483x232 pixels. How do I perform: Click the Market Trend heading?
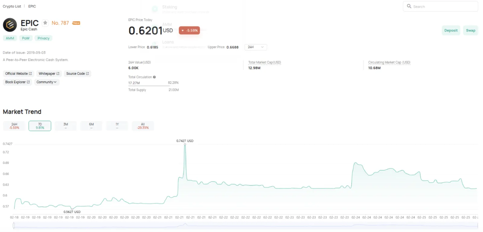22,112
